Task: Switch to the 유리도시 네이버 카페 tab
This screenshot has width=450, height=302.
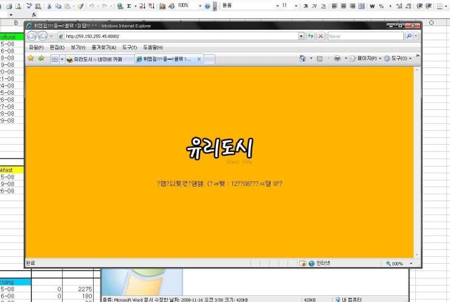Action: tap(97, 59)
